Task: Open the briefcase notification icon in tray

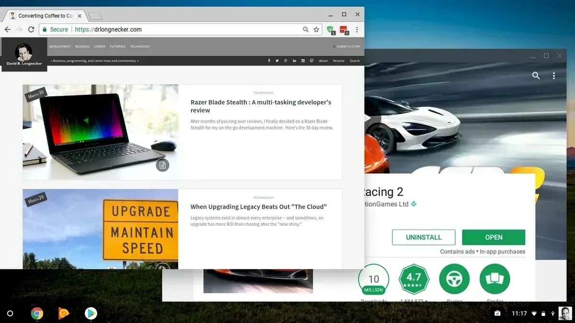Action: click(497, 313)
